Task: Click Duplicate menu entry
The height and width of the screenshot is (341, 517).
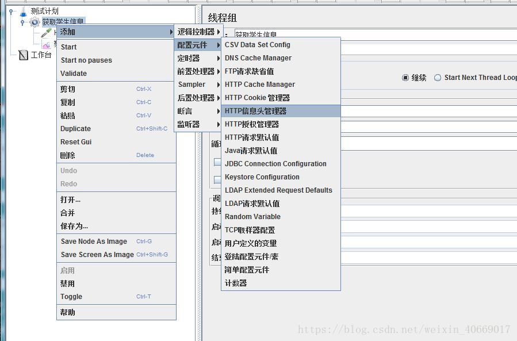Action: [x=116, y=129]
